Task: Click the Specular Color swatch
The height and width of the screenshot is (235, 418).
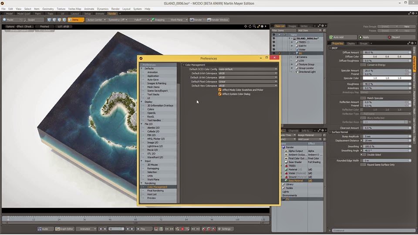Action: tap(387, 78)
